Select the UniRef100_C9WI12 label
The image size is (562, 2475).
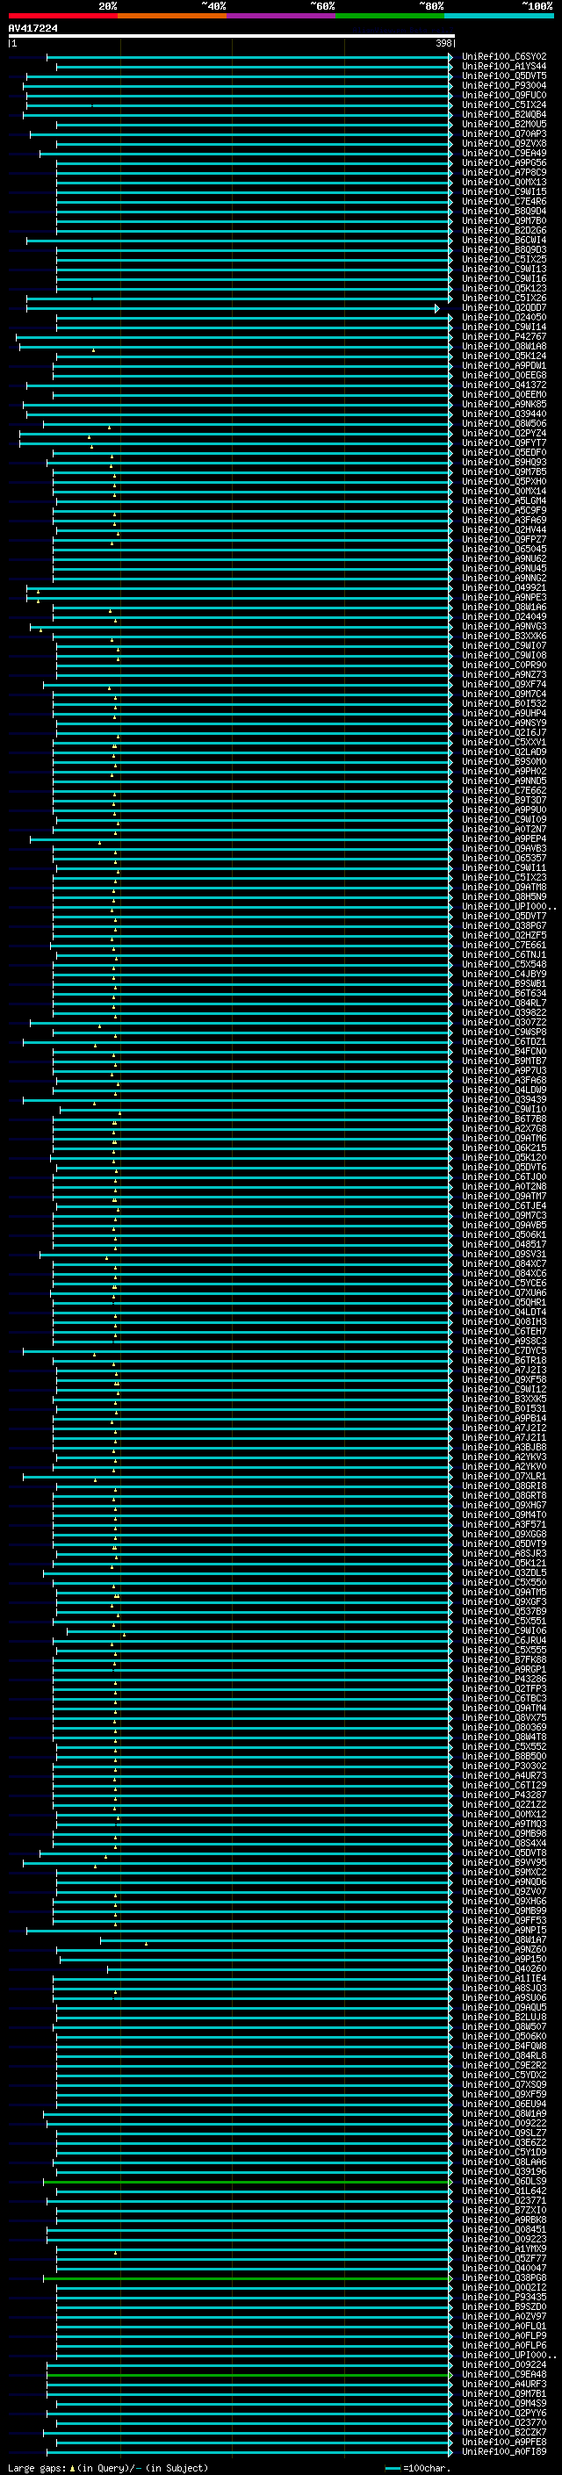pyautogui.click(x=503, y=1389)
